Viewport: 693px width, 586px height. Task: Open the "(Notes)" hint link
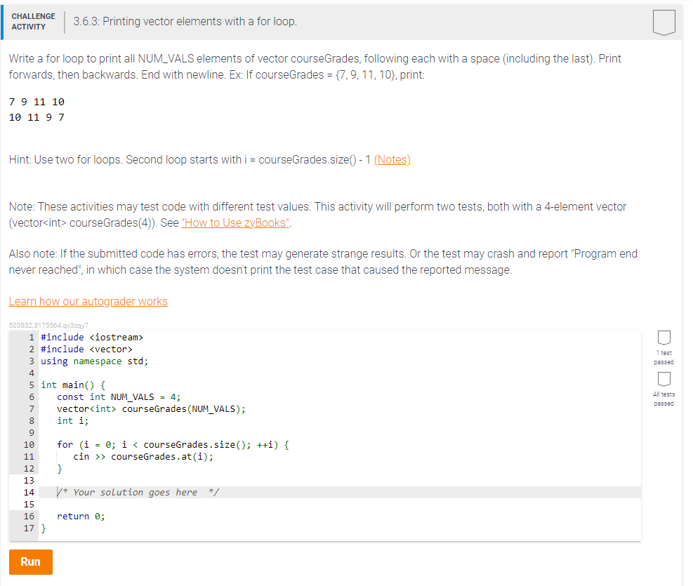pos(392,159)
